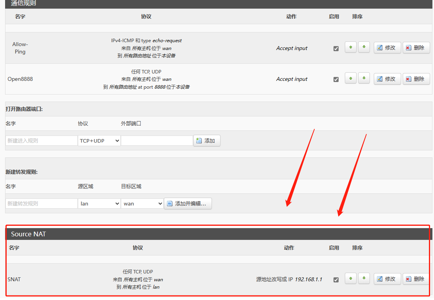Screen dimensions: 434x300
Task: Toggle the SNAT rule enabled checkbox
Action: tap(336, 280)
